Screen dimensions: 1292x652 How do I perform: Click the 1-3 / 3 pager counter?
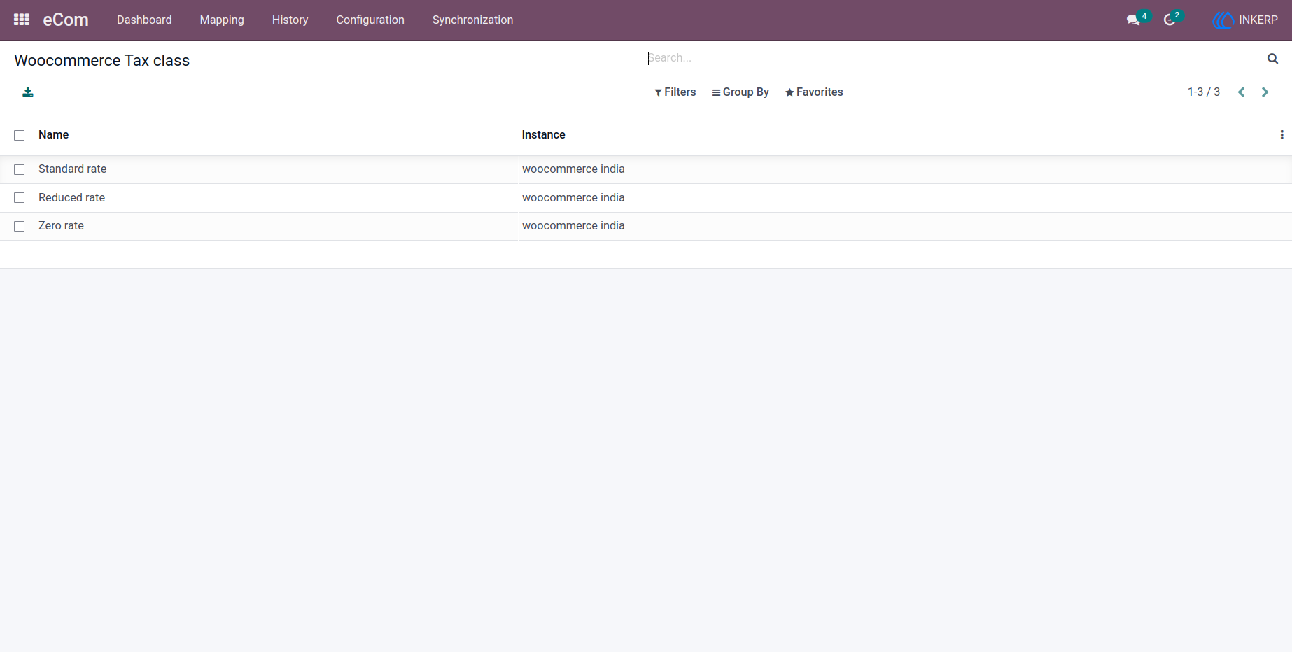click(1203, 92)
